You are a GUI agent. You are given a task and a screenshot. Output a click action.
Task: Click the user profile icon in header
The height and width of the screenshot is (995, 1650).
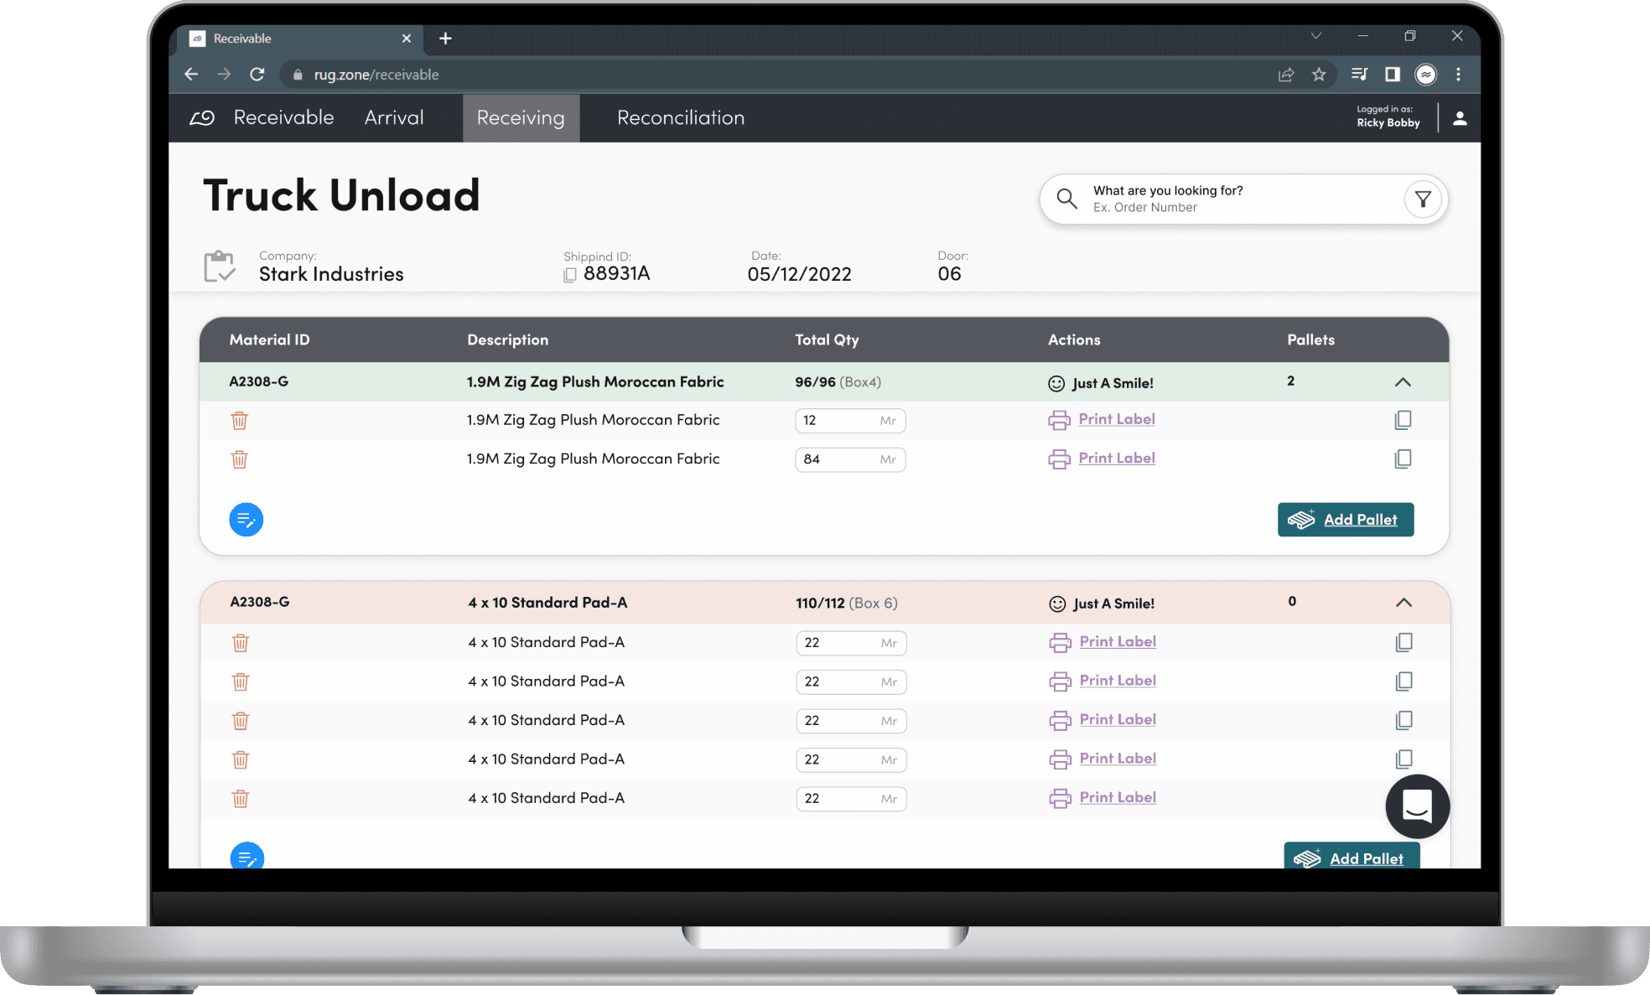click(1460, 118)
